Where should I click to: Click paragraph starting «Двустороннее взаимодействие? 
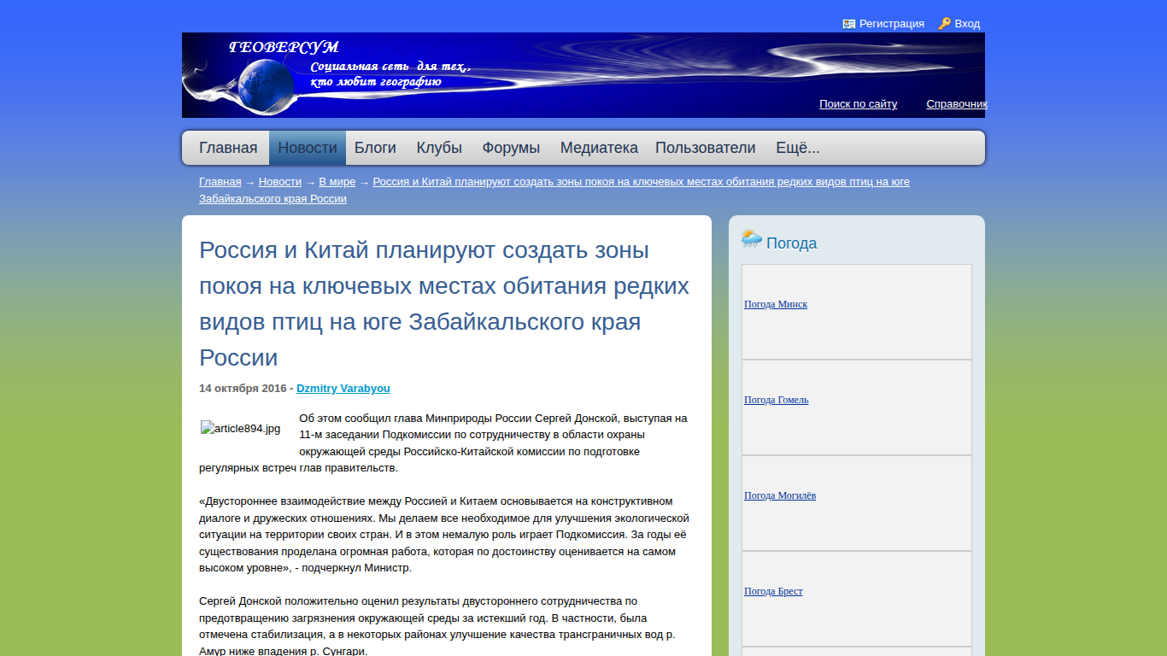coord(444,535)
